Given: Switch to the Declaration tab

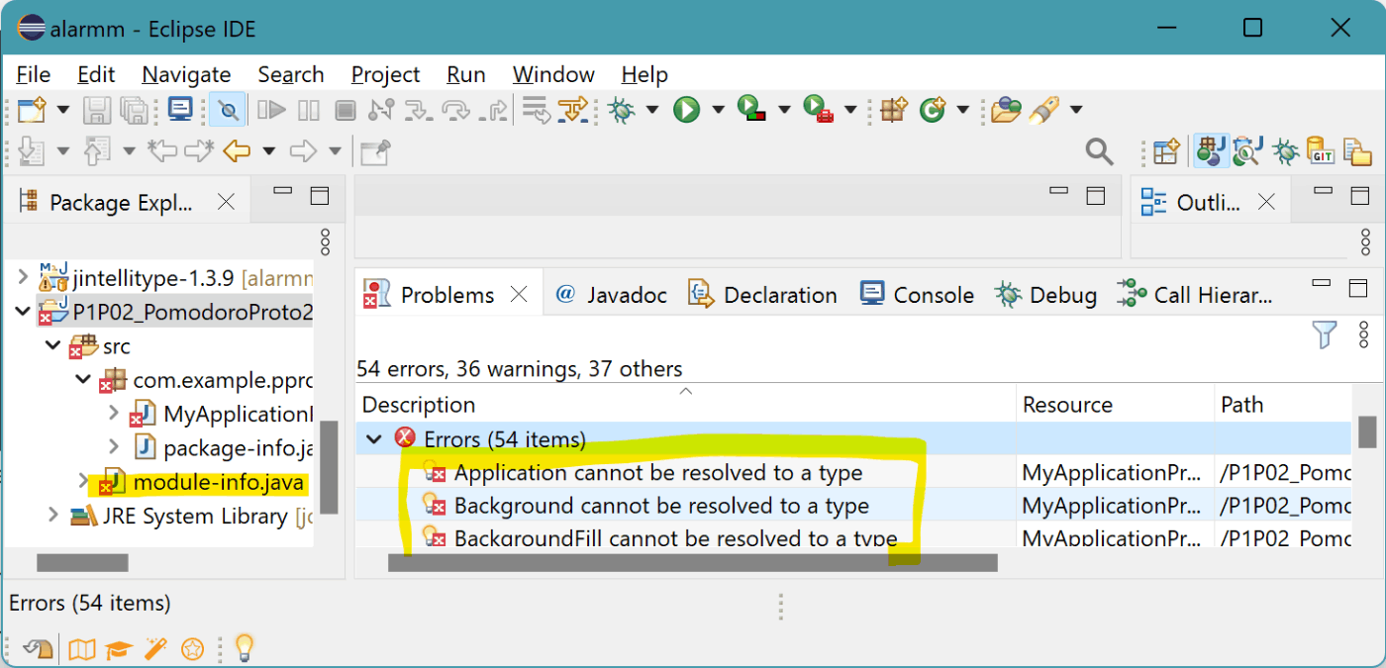Looking at the screenshot, I should (x=762, y=294).
